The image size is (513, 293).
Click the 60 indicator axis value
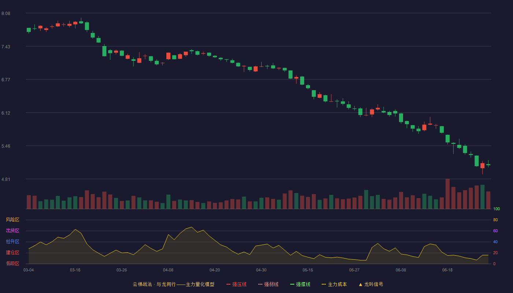pyautogui.click(x=495, y=231)
